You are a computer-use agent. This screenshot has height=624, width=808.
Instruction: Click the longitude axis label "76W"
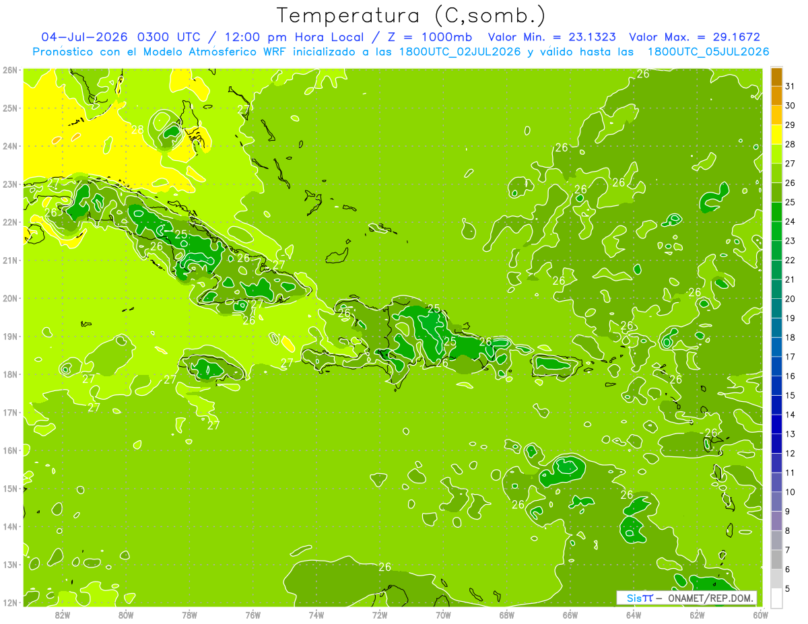coord(253,614)
